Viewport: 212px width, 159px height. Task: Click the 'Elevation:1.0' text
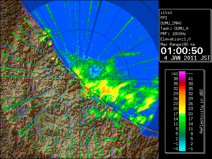click(x=176, y=39)
